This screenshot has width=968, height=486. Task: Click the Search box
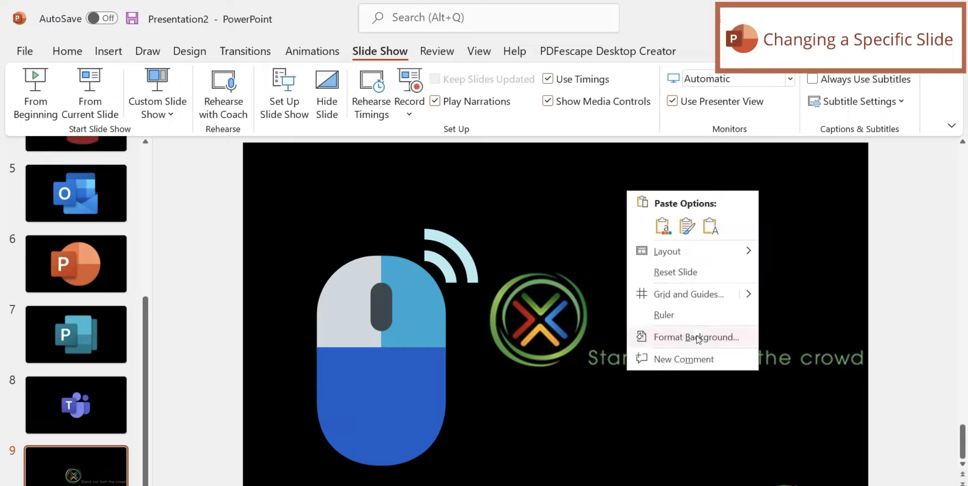(x=489, y=18)
